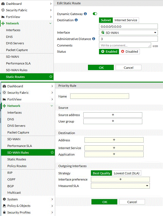Viewport: 163px width, 216px height.
Task: Click the Security Fabric icon in the bottom menu
Action: click(4, 93)
